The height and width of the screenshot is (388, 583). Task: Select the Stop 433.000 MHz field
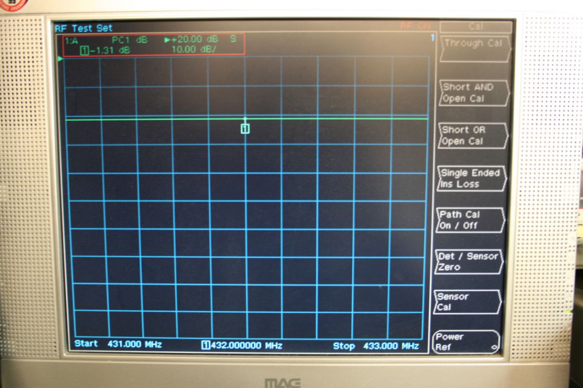coord(376,346)
